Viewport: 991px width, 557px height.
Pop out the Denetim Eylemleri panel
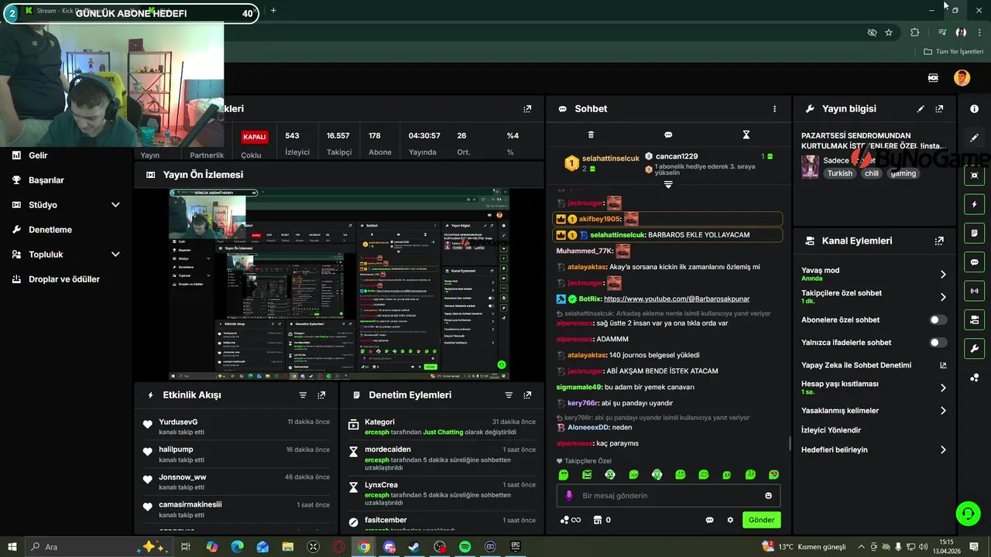527,395
